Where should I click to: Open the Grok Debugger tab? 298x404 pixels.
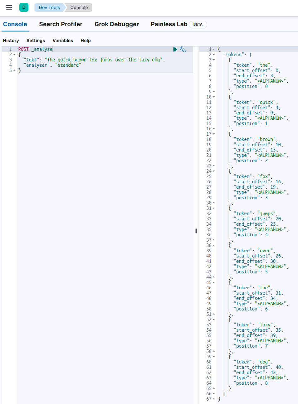[x=117, y=24]
